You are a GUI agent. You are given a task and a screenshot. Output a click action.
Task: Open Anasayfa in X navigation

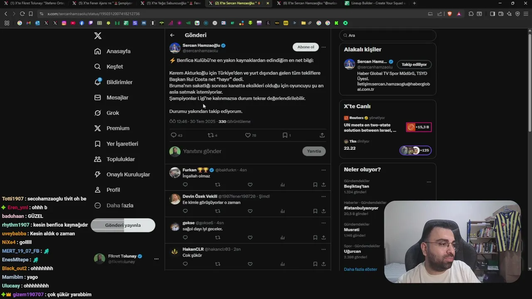pyautogui.click(x=113, y=51)
